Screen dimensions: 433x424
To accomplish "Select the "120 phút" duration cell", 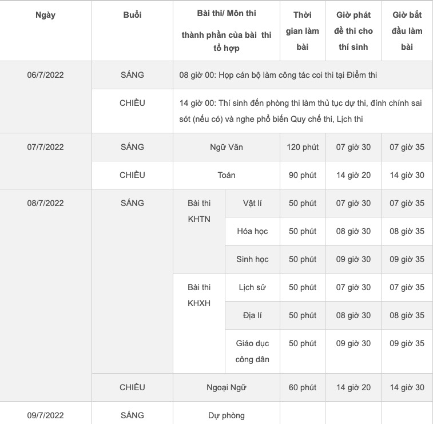I will tap(302, 147).
